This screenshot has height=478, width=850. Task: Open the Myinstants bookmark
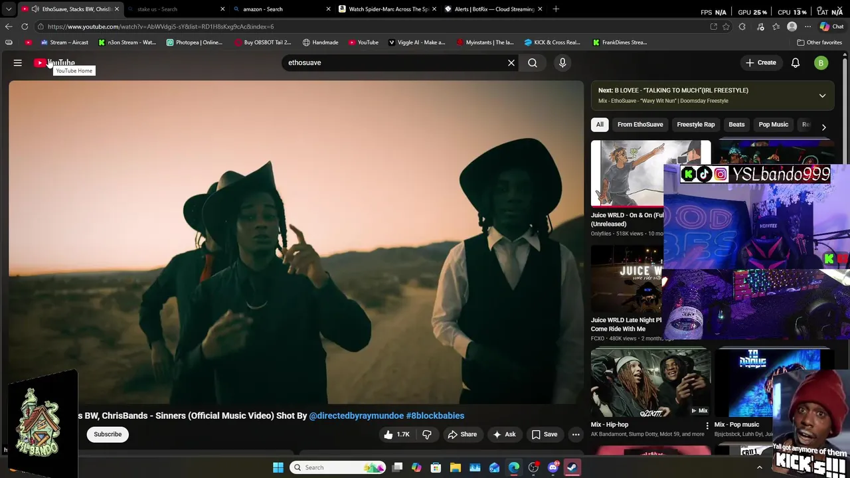tap(485, 42)
